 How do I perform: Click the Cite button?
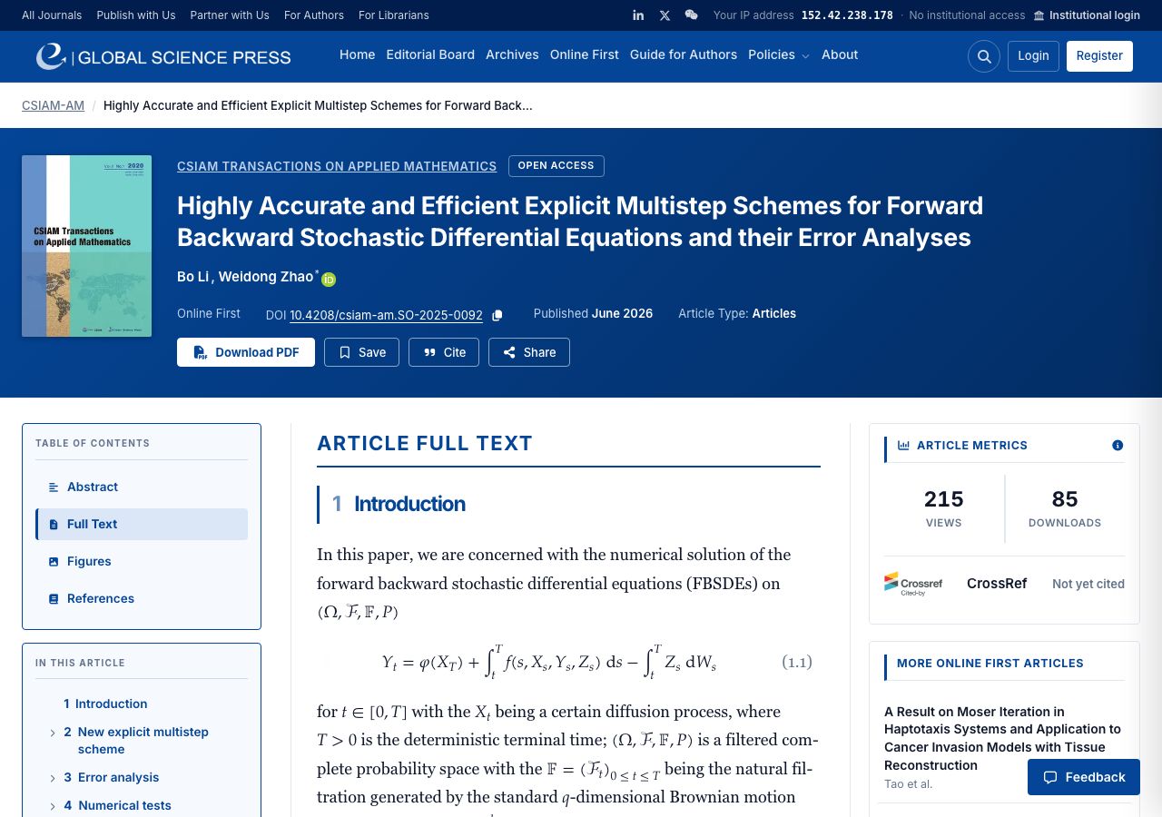coord(444,352)
